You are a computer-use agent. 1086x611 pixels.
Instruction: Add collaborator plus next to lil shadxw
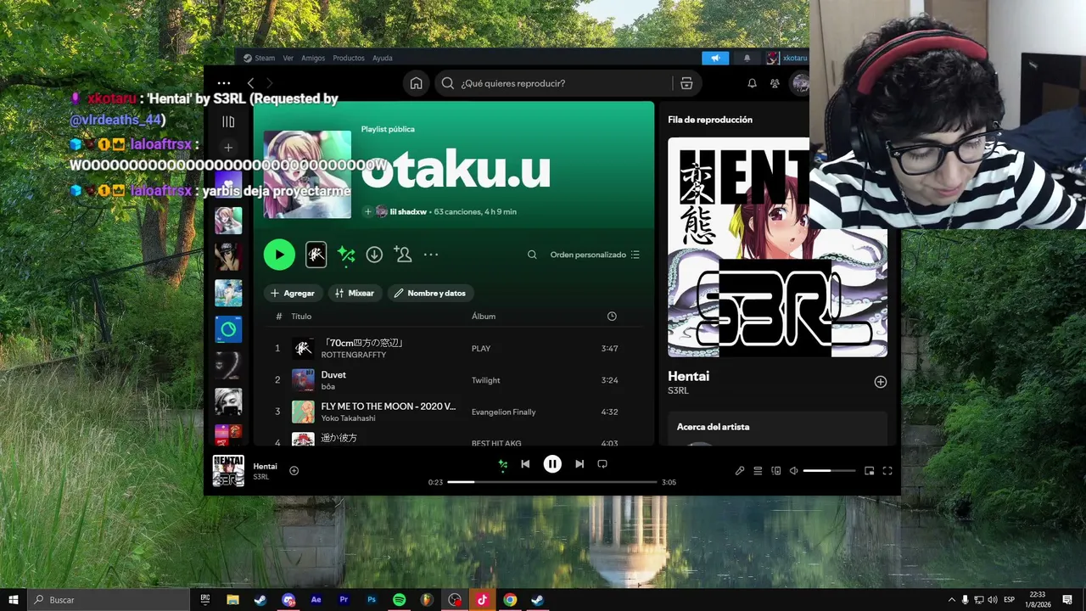(368, 211)
